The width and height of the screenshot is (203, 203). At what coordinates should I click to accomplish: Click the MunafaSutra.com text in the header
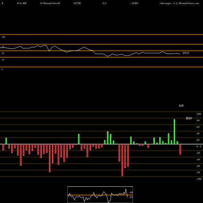pyautogui.click(x=189, y=3)
